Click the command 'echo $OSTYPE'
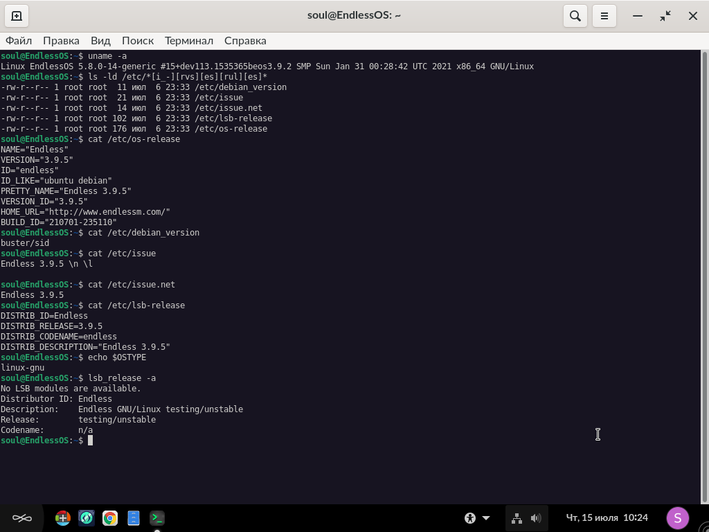Image resolution: width=709 pixels, height=532 pixels. (117, 358)
